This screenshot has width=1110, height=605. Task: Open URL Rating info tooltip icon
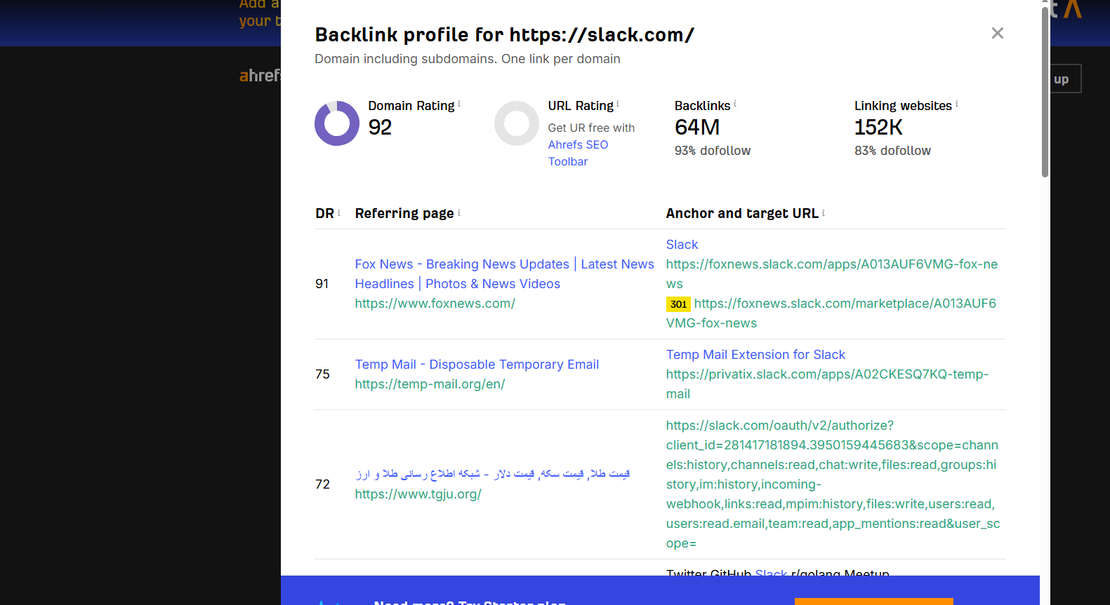coord(618,103)
